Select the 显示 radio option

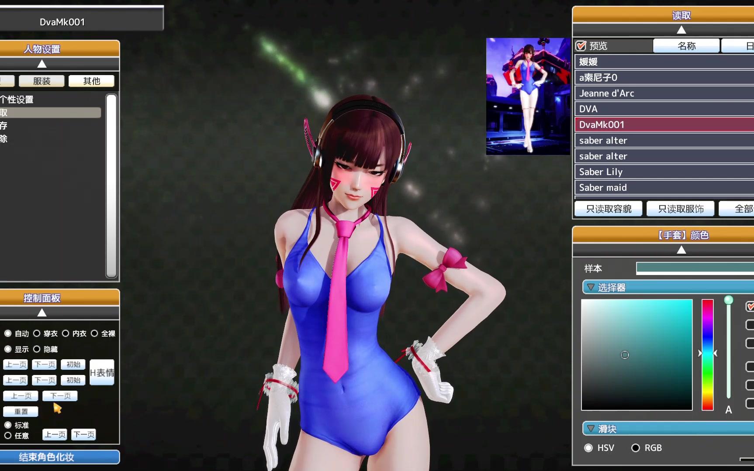[8, 349]
